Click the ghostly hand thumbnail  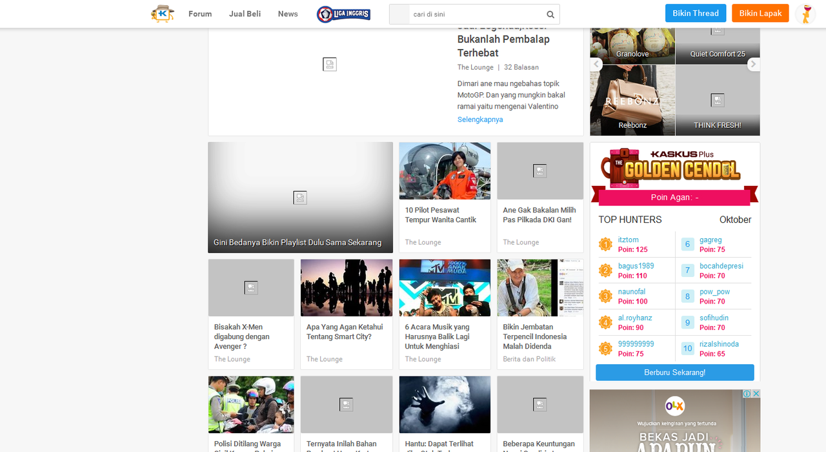[x=445, y=405]
